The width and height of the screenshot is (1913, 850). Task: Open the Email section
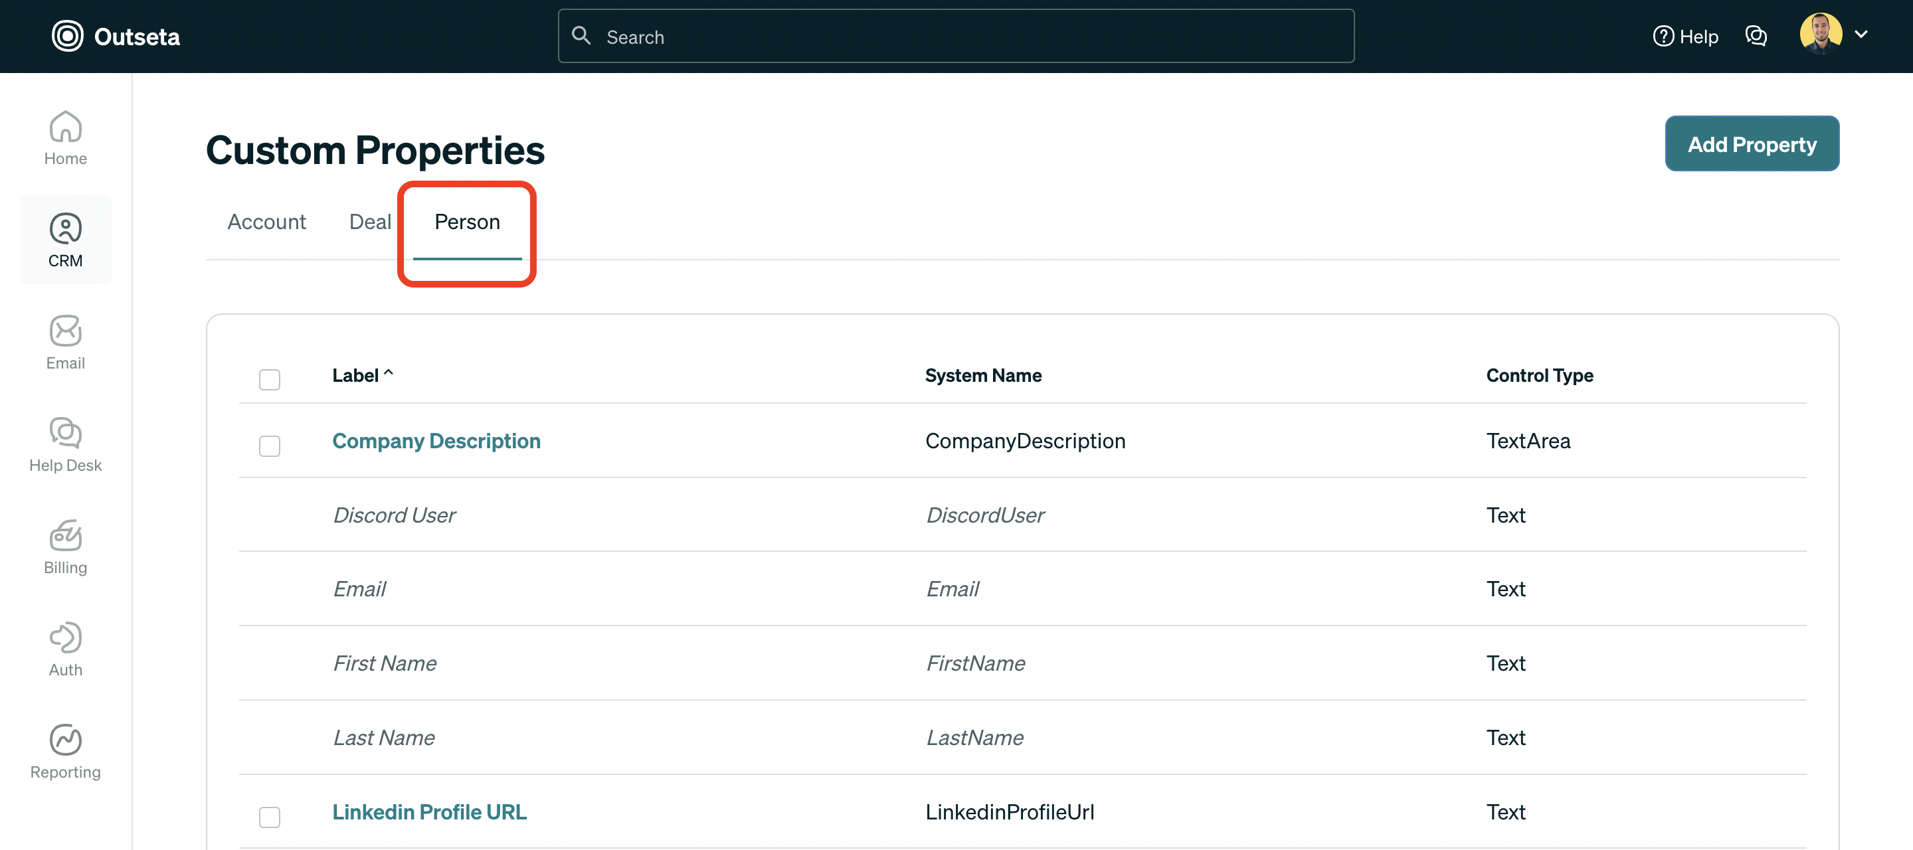click(x=65, y=341)
